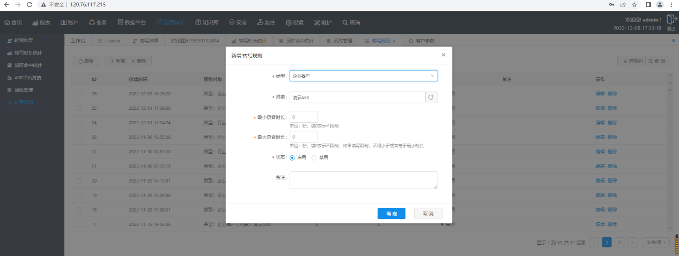Open 知识库 from top navigation
679x256 pixels.
pyautogui.click(x=207, y=22)
